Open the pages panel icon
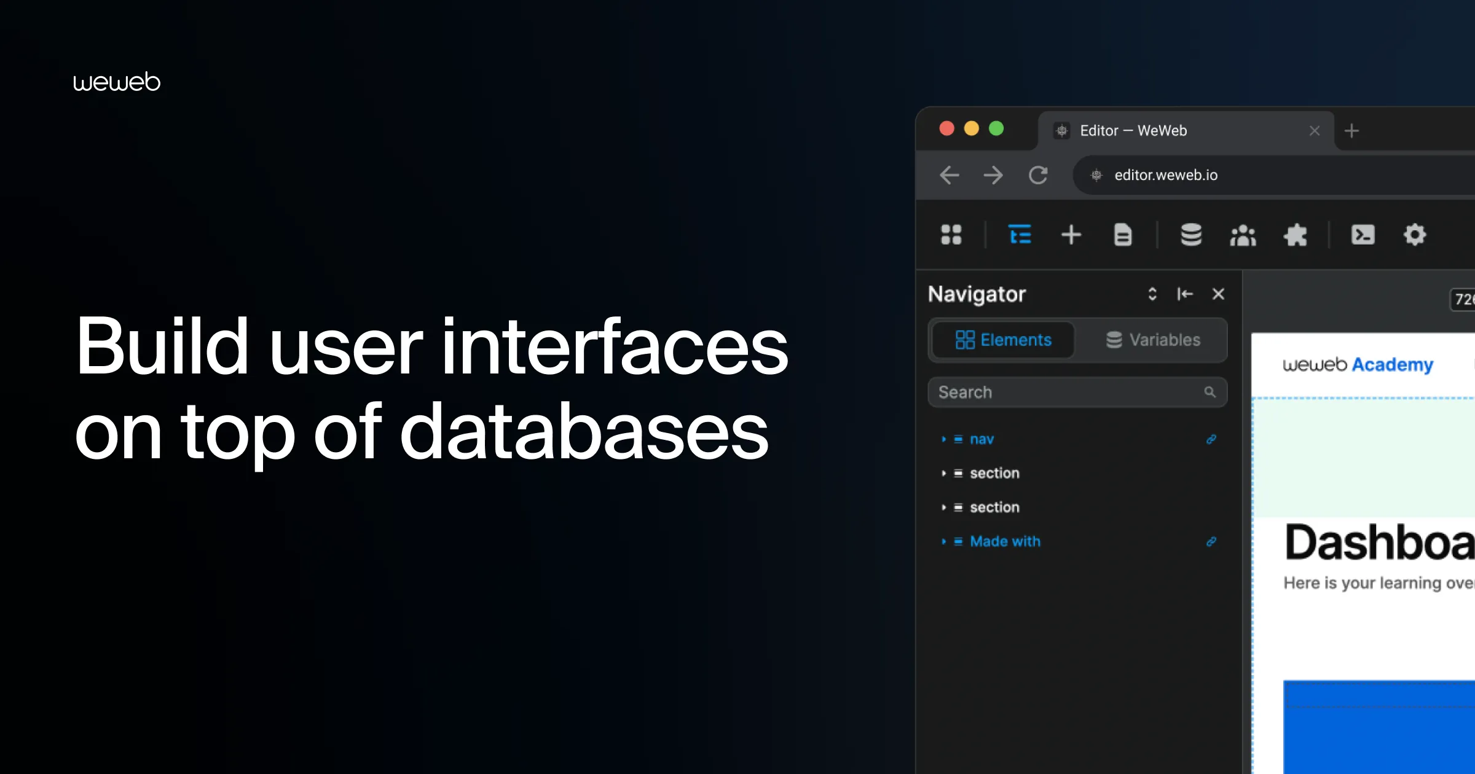1475x774 pixels. (x=1123, y=235)
